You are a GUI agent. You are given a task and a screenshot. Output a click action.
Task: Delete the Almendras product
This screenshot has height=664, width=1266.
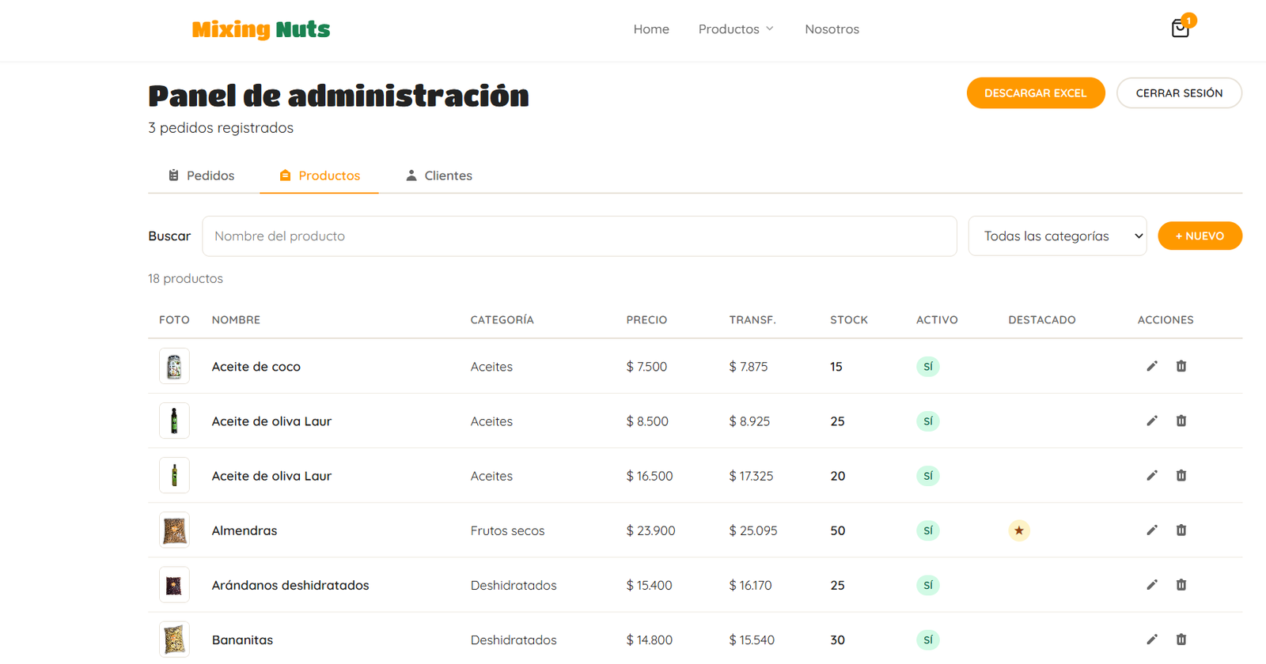tap(1181, 530)
